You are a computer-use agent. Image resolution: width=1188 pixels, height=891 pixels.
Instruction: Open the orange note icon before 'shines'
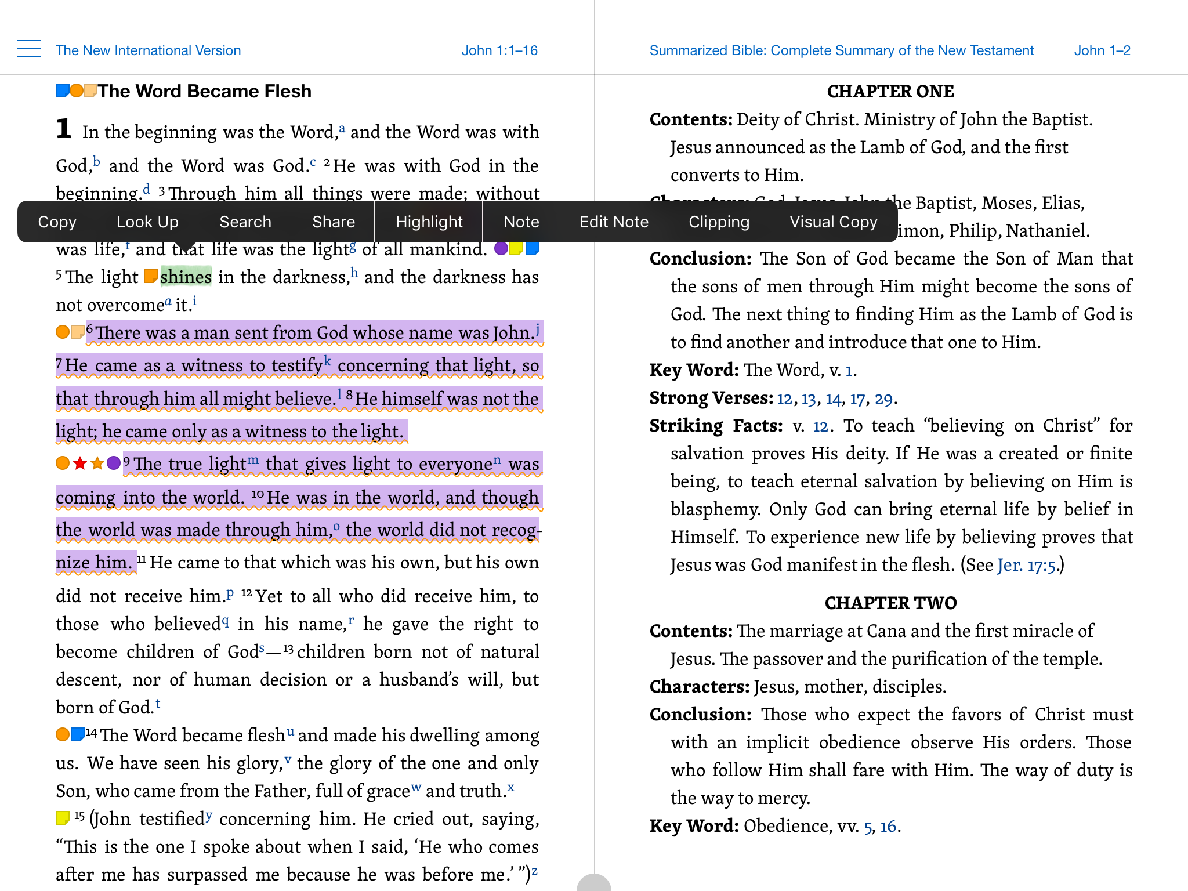pyautogui.click(x=150, y=276)
